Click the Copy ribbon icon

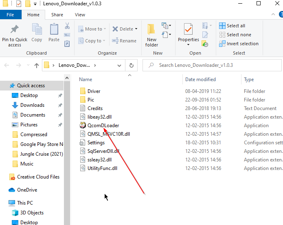click(37, 29)
